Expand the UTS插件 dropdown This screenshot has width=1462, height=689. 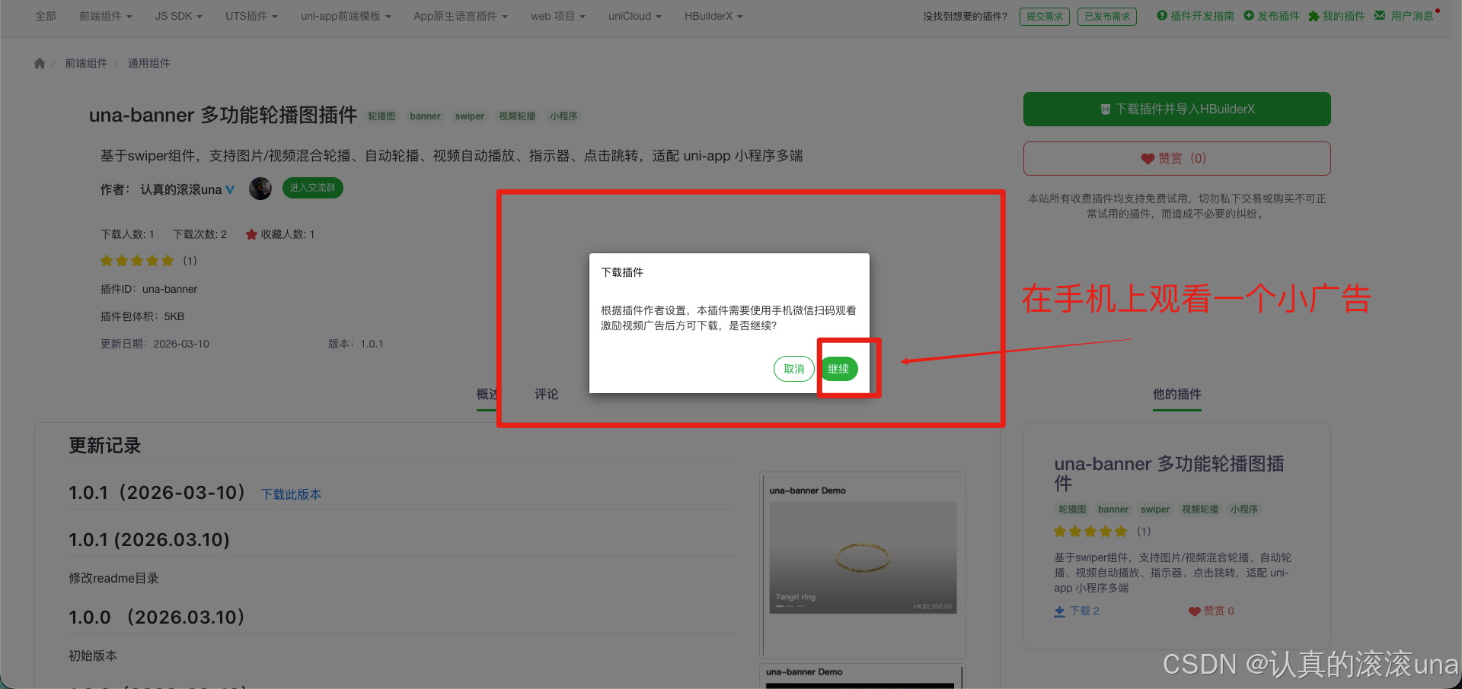251,16
